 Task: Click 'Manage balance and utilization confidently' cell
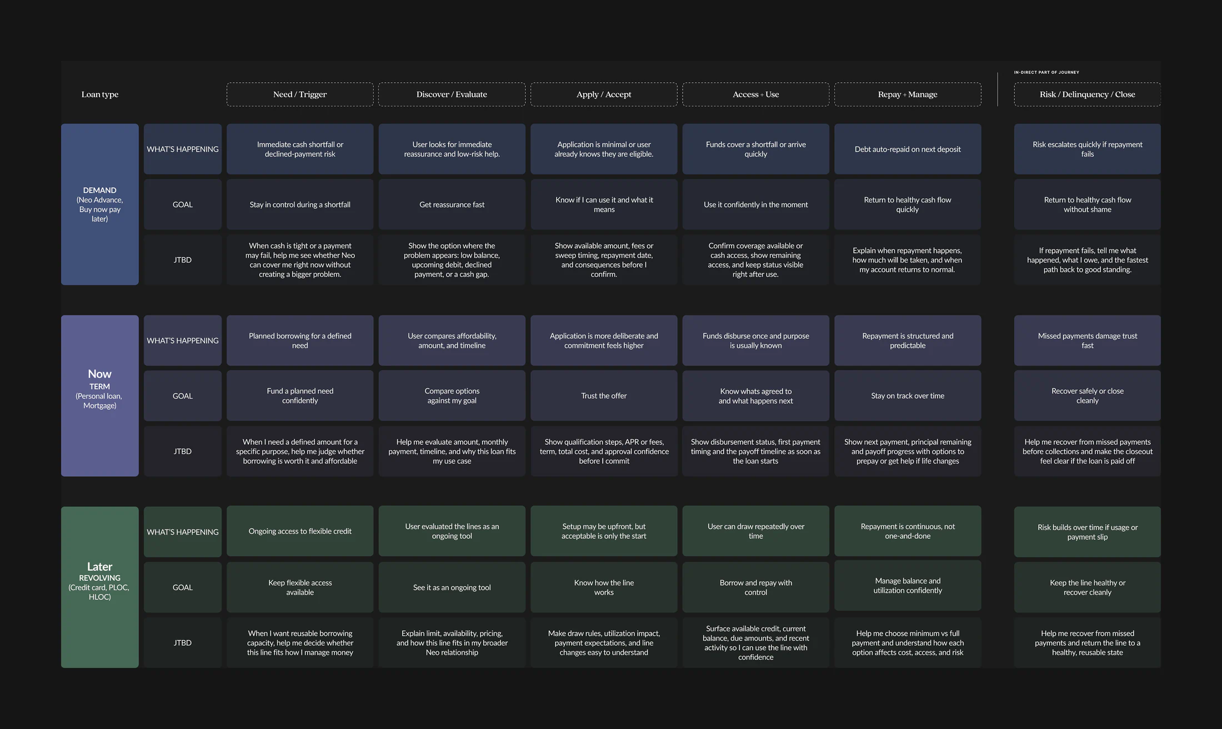[x=908, y=585]
